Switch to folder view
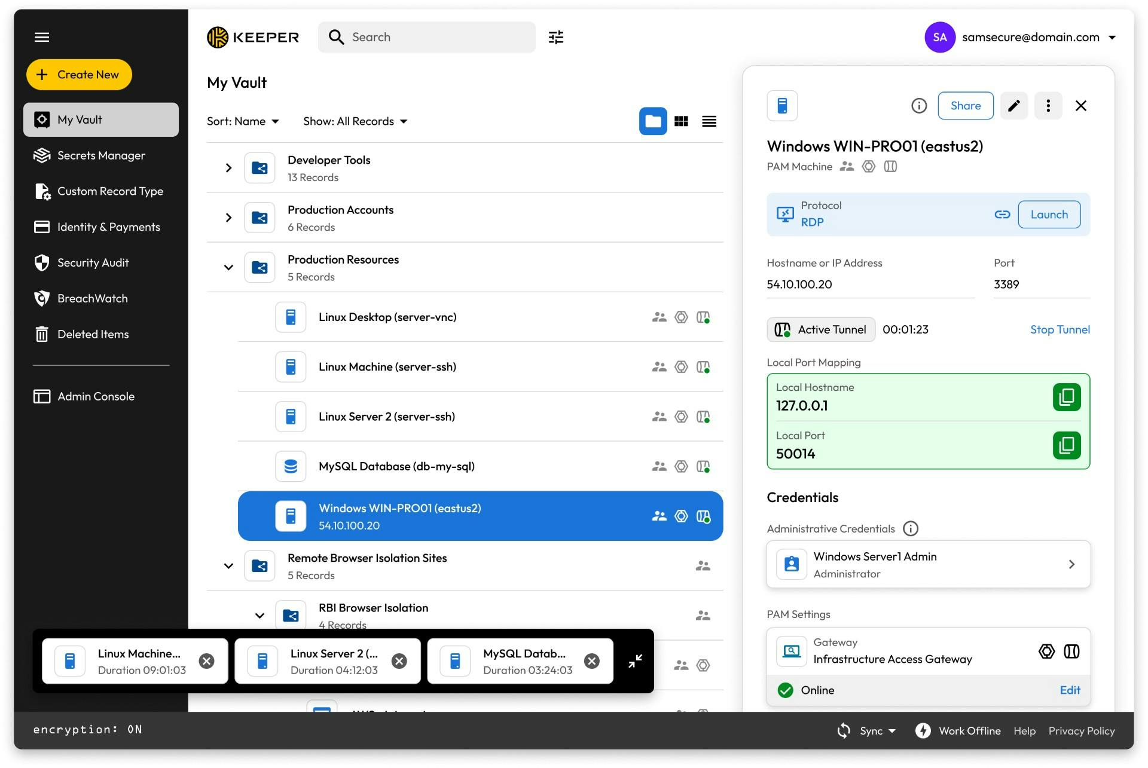Screen dimensions: 1148x768 (x=653, y=121)
